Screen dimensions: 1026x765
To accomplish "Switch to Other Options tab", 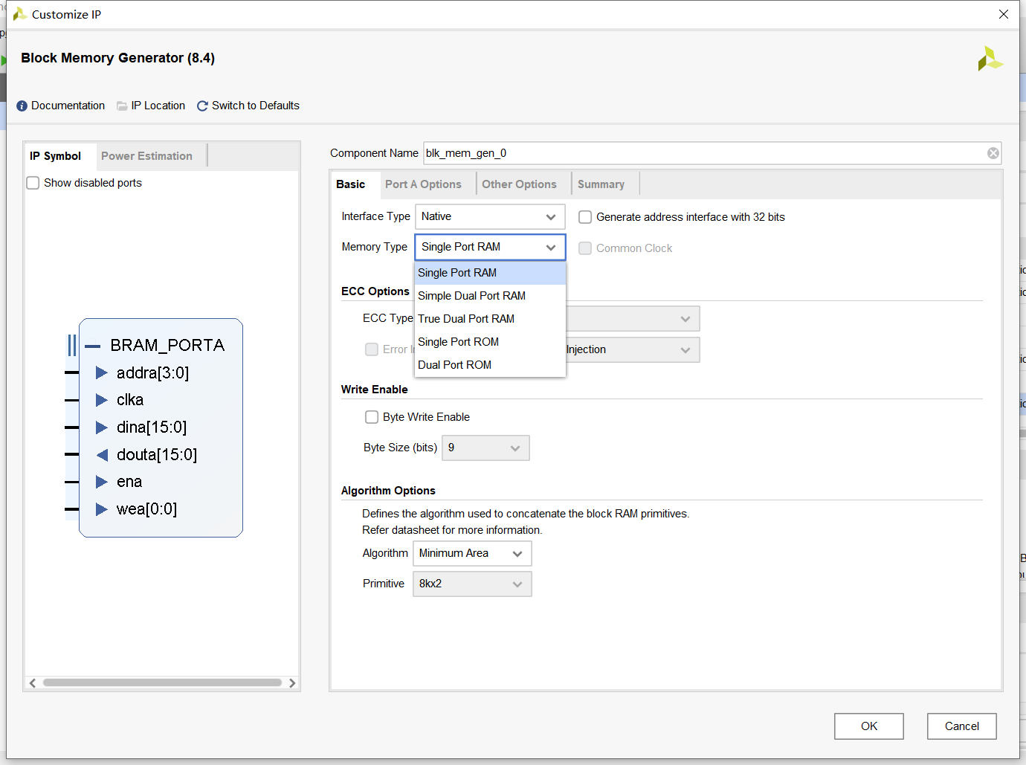I will click(x=519, y=184).
